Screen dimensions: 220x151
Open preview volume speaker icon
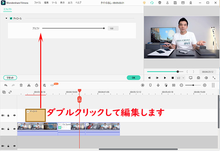(x=206, y=78)
